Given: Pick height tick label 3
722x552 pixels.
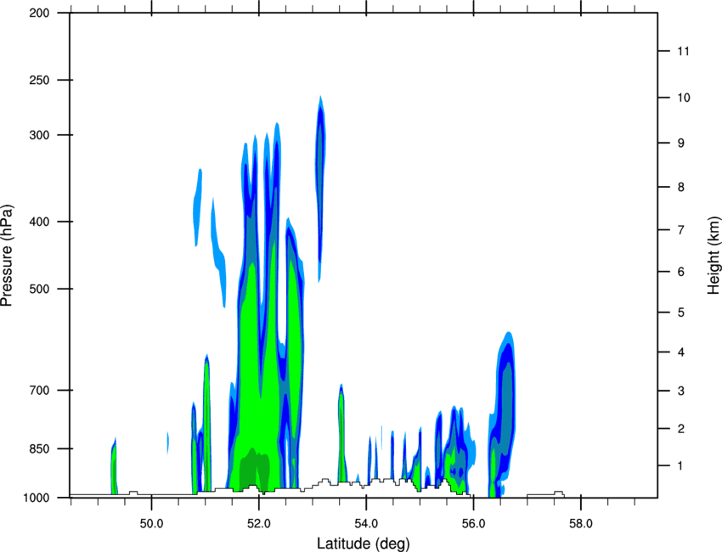Looking at the screenshot, I should click(681, 391).
